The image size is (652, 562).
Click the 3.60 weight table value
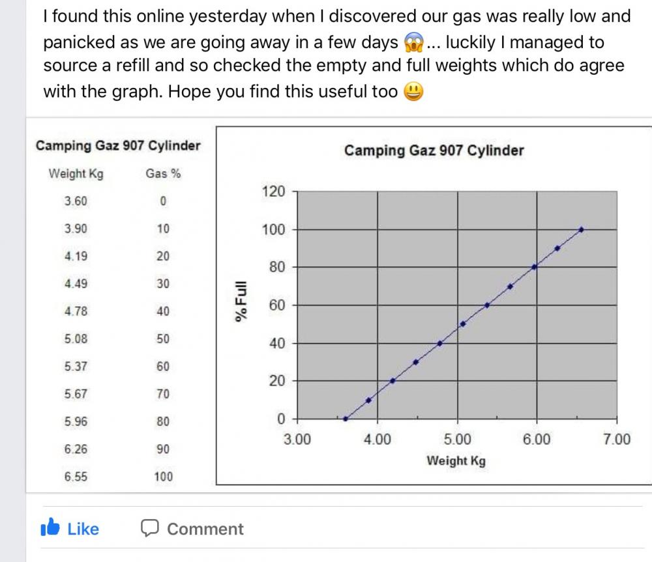click(x=76, y=201)
